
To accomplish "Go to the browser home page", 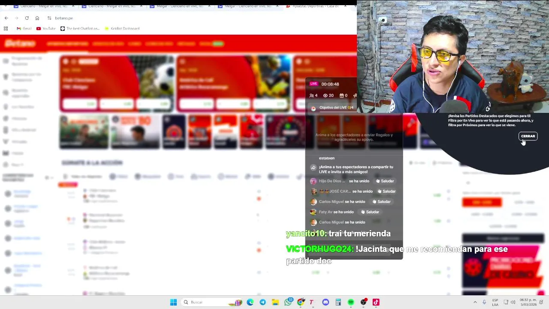I will click(37, 18).
